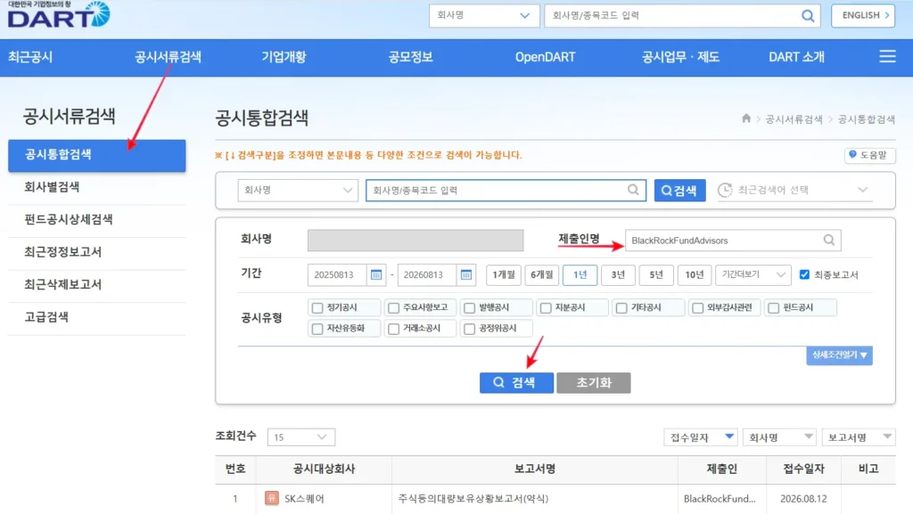913x514 pixels.
Task: Open 주식등의대량보유상황보고서(약식) report link
Action: (x=473, y=498)
